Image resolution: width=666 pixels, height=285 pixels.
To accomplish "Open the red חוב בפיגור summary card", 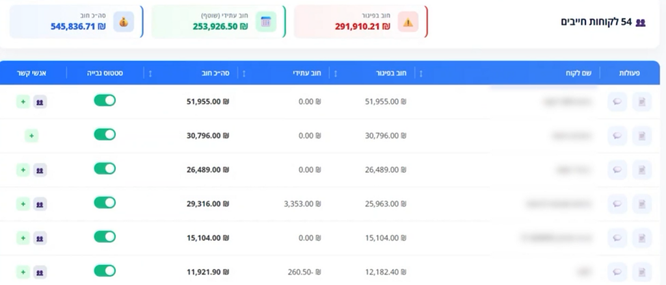I will point(360,22).
